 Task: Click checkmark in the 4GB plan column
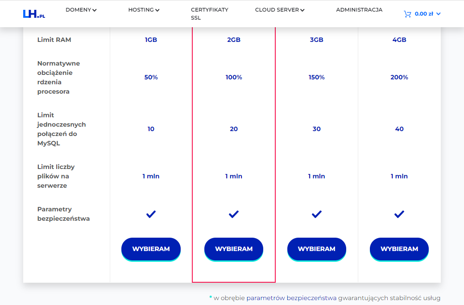(399, 214)
